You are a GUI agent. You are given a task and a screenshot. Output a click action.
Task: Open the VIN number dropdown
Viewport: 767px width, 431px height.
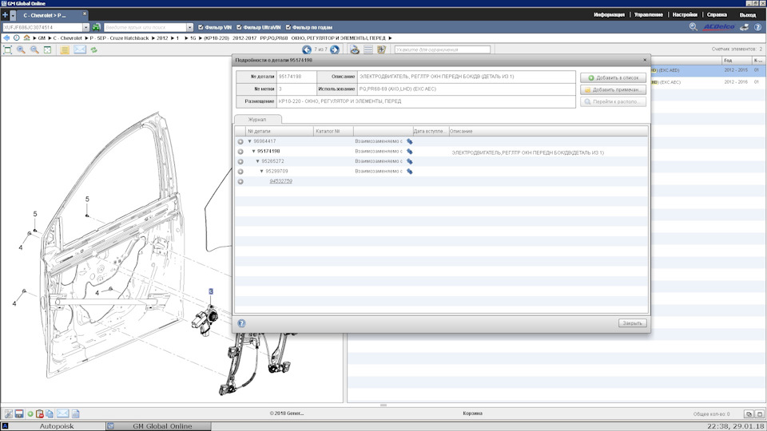click(x=86, y=27)
